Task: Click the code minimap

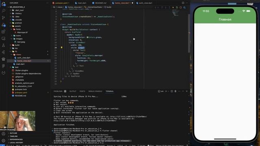Action: coord(175,13)
